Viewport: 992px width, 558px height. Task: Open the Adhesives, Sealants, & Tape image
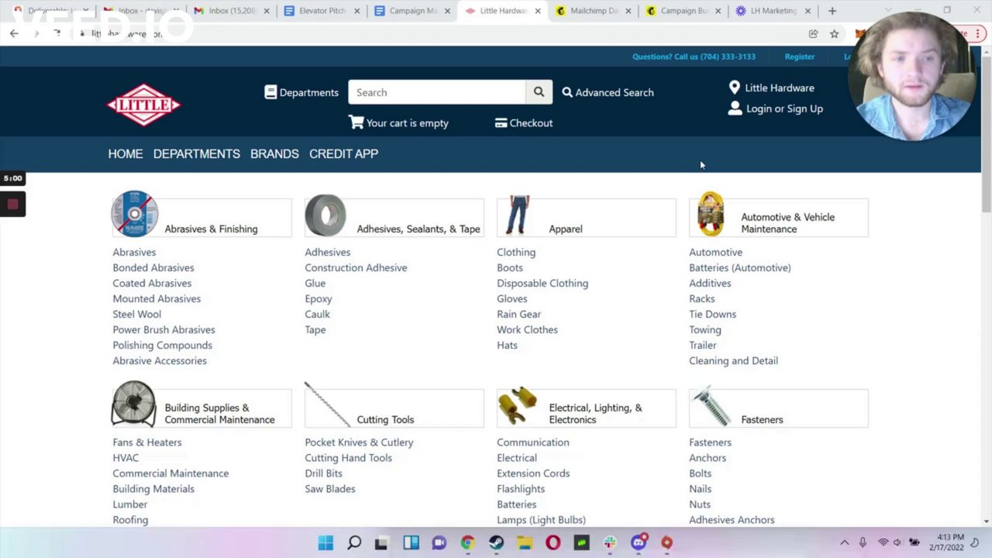(x=325, y=215)
